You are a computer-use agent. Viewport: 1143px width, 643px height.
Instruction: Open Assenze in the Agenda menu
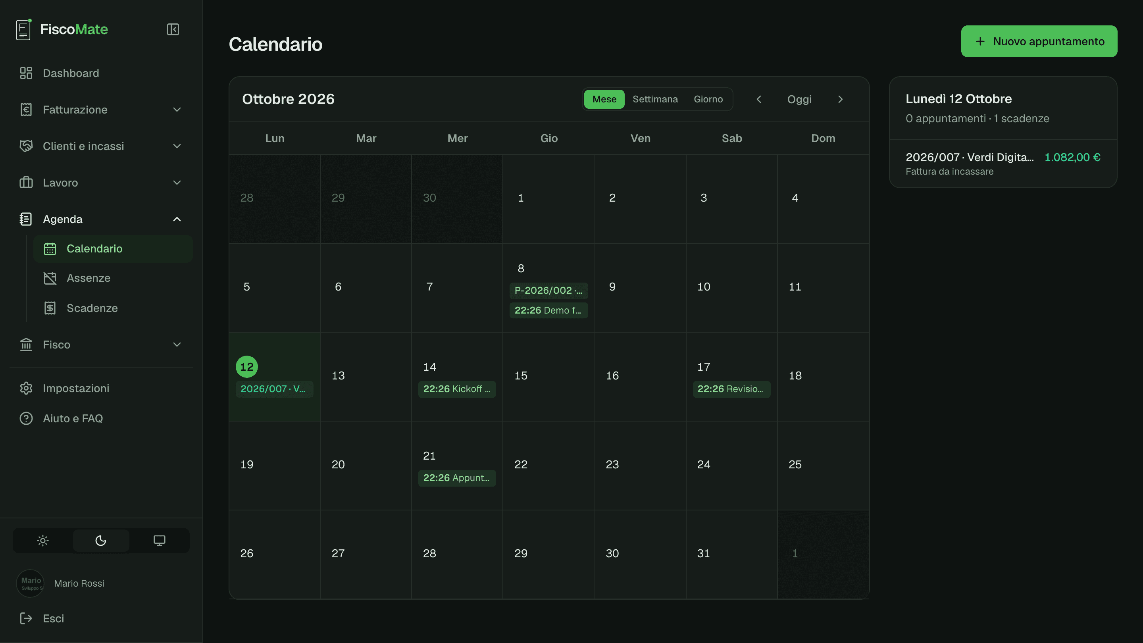pos(113,278)
